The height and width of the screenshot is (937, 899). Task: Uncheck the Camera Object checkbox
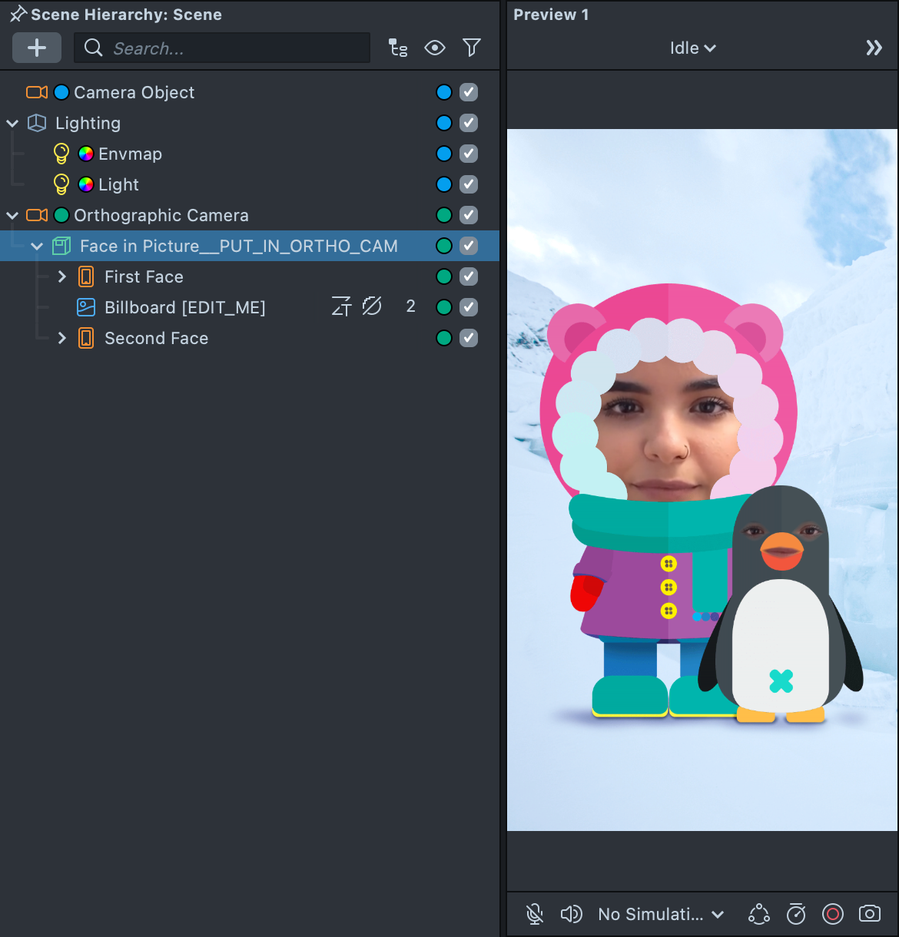pyautogui.click(x=469, y=92)
